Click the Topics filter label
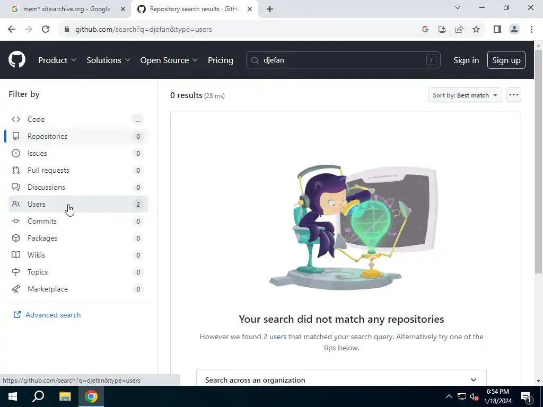Screen dimensions: 543x407 coord(38,272)
